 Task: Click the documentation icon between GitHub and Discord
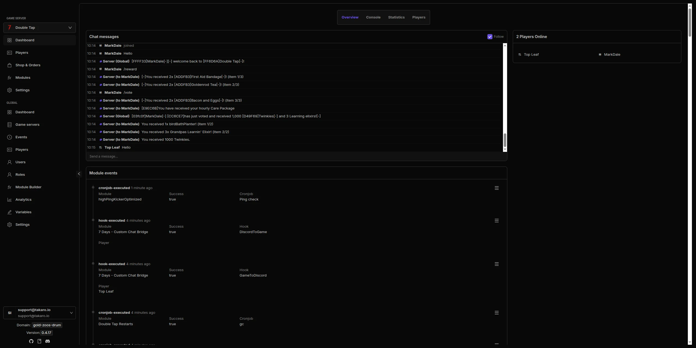[x=39, y=341]
